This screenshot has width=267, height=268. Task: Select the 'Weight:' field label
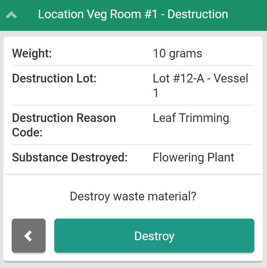(32, 53)
